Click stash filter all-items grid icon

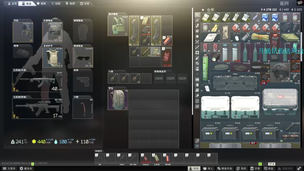pos(197,15)
